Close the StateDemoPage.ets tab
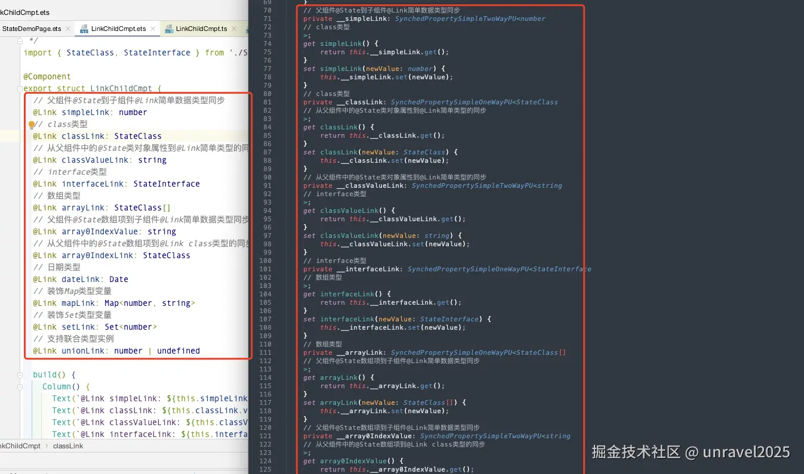 pyautogui.click(x=67, y=29)
